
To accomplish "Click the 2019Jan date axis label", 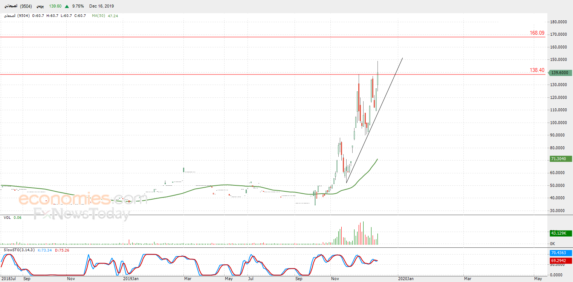I will (x=131, y=279).
